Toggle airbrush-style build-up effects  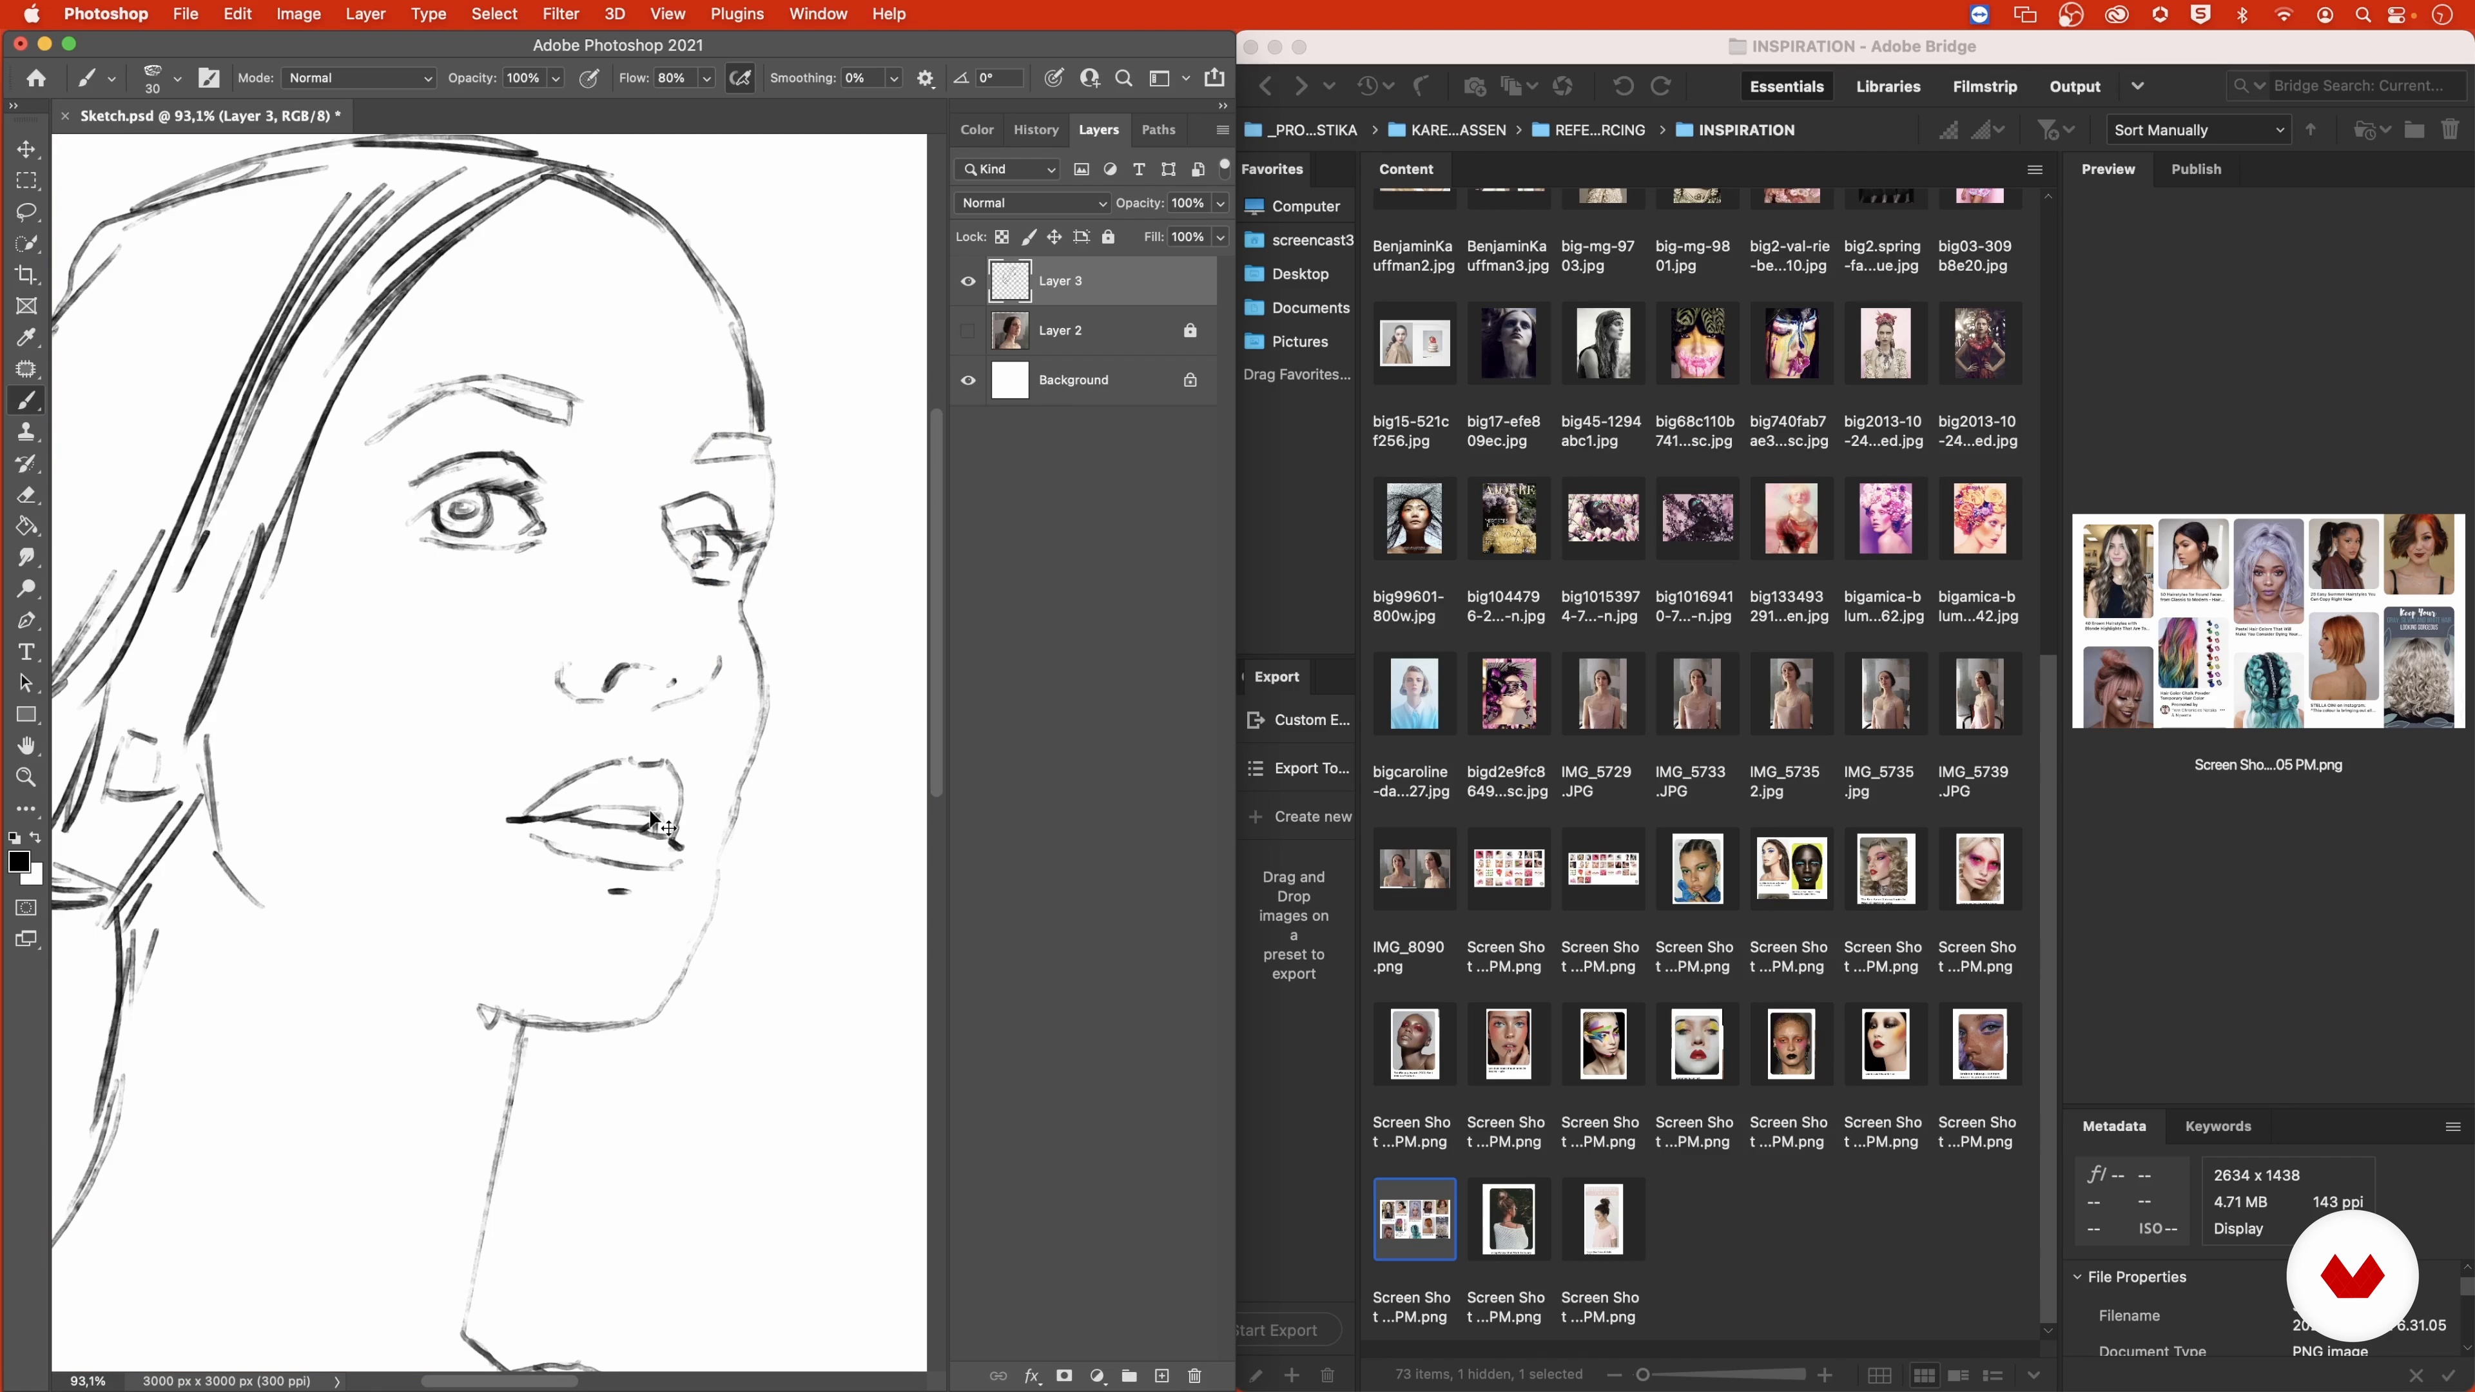tap(741, 79)
